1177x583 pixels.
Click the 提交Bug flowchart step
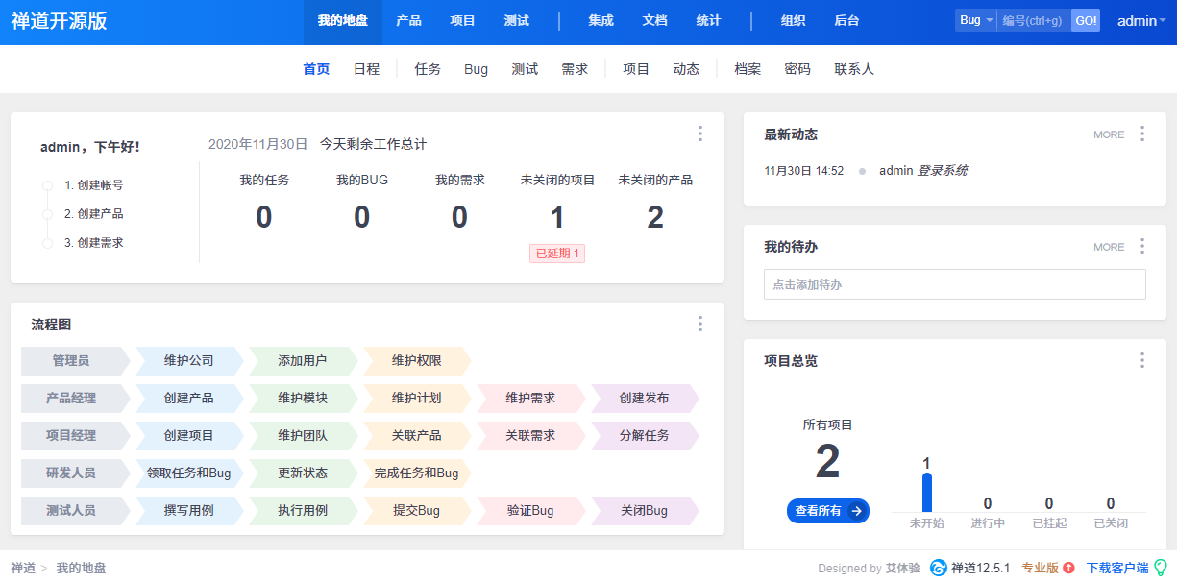click(417, 510)
